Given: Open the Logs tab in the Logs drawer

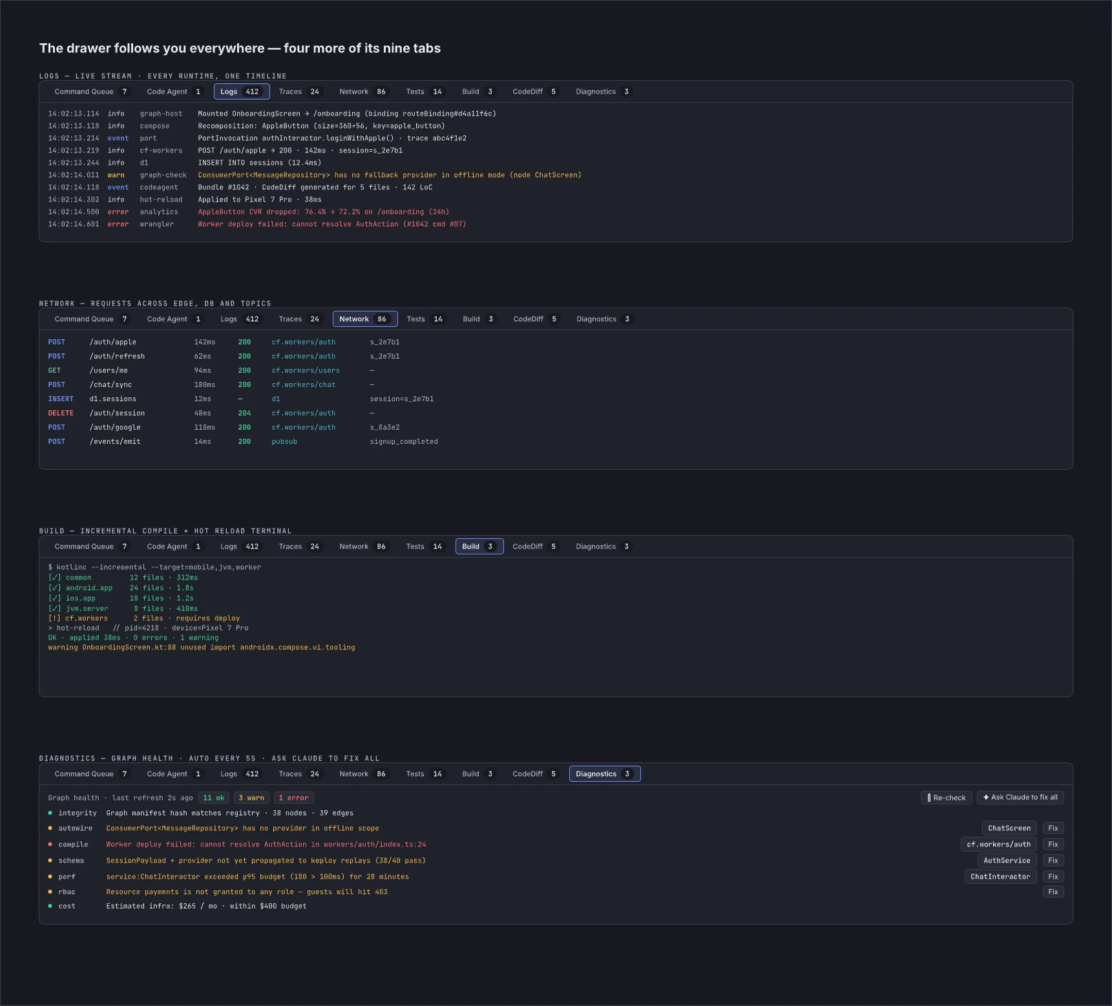Looking at the screenshot, I should tap(242, 92).
